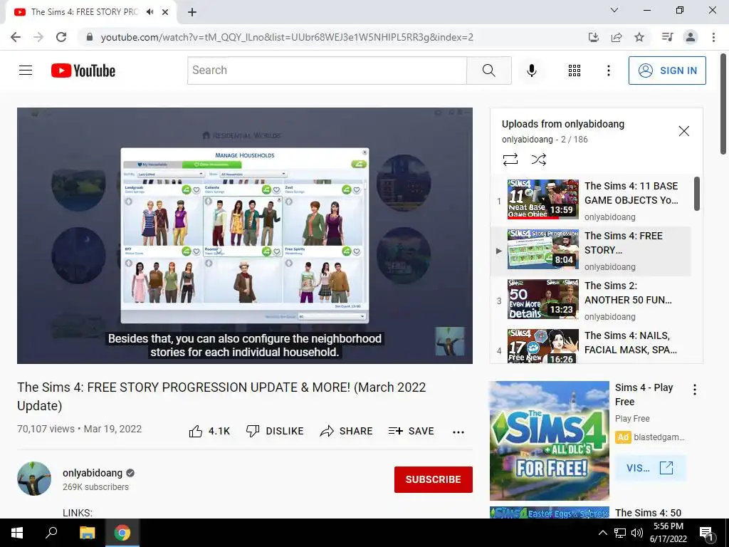Open The Sims 4: FREE STORY playlist item
The height and width of the screenshot is (547, 729).
pyautogui.click(x=592, y=251)
